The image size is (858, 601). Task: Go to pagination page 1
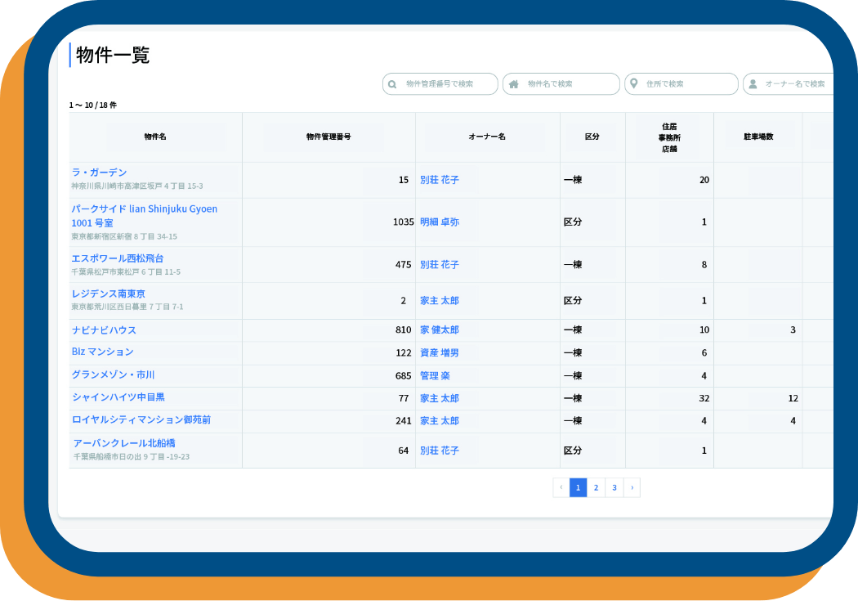click(x=578, y=487)
